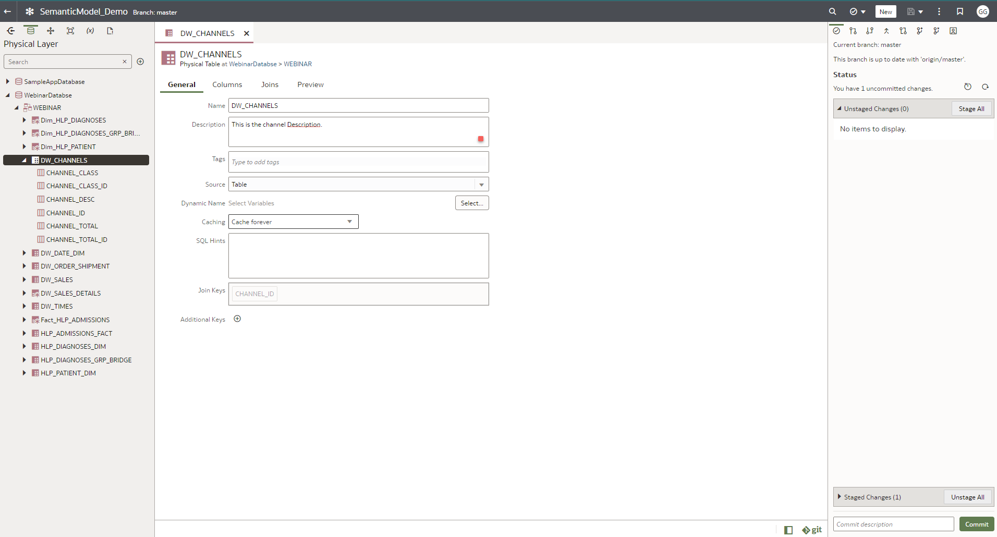Collapse the DW_CHANNELS table in the tree
The image size is (997, 537).
[x=24, y=160]
